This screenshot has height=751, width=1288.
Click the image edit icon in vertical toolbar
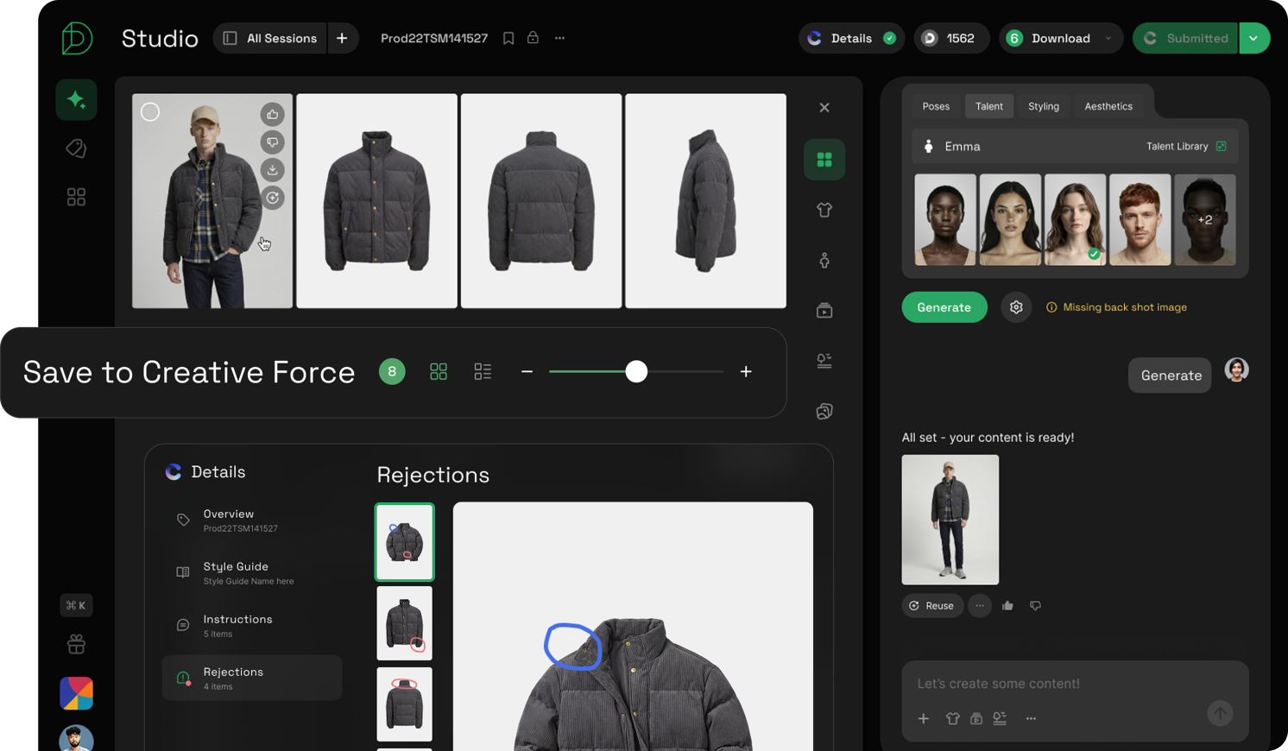[824, 361]
